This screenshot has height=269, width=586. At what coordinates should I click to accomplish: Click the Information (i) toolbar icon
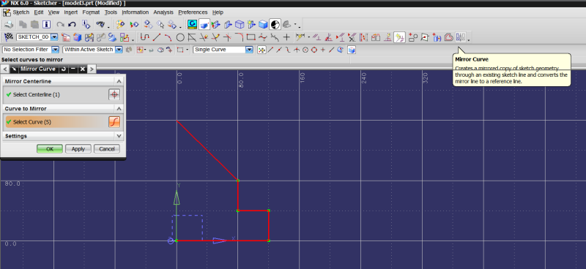click(46, 25)
